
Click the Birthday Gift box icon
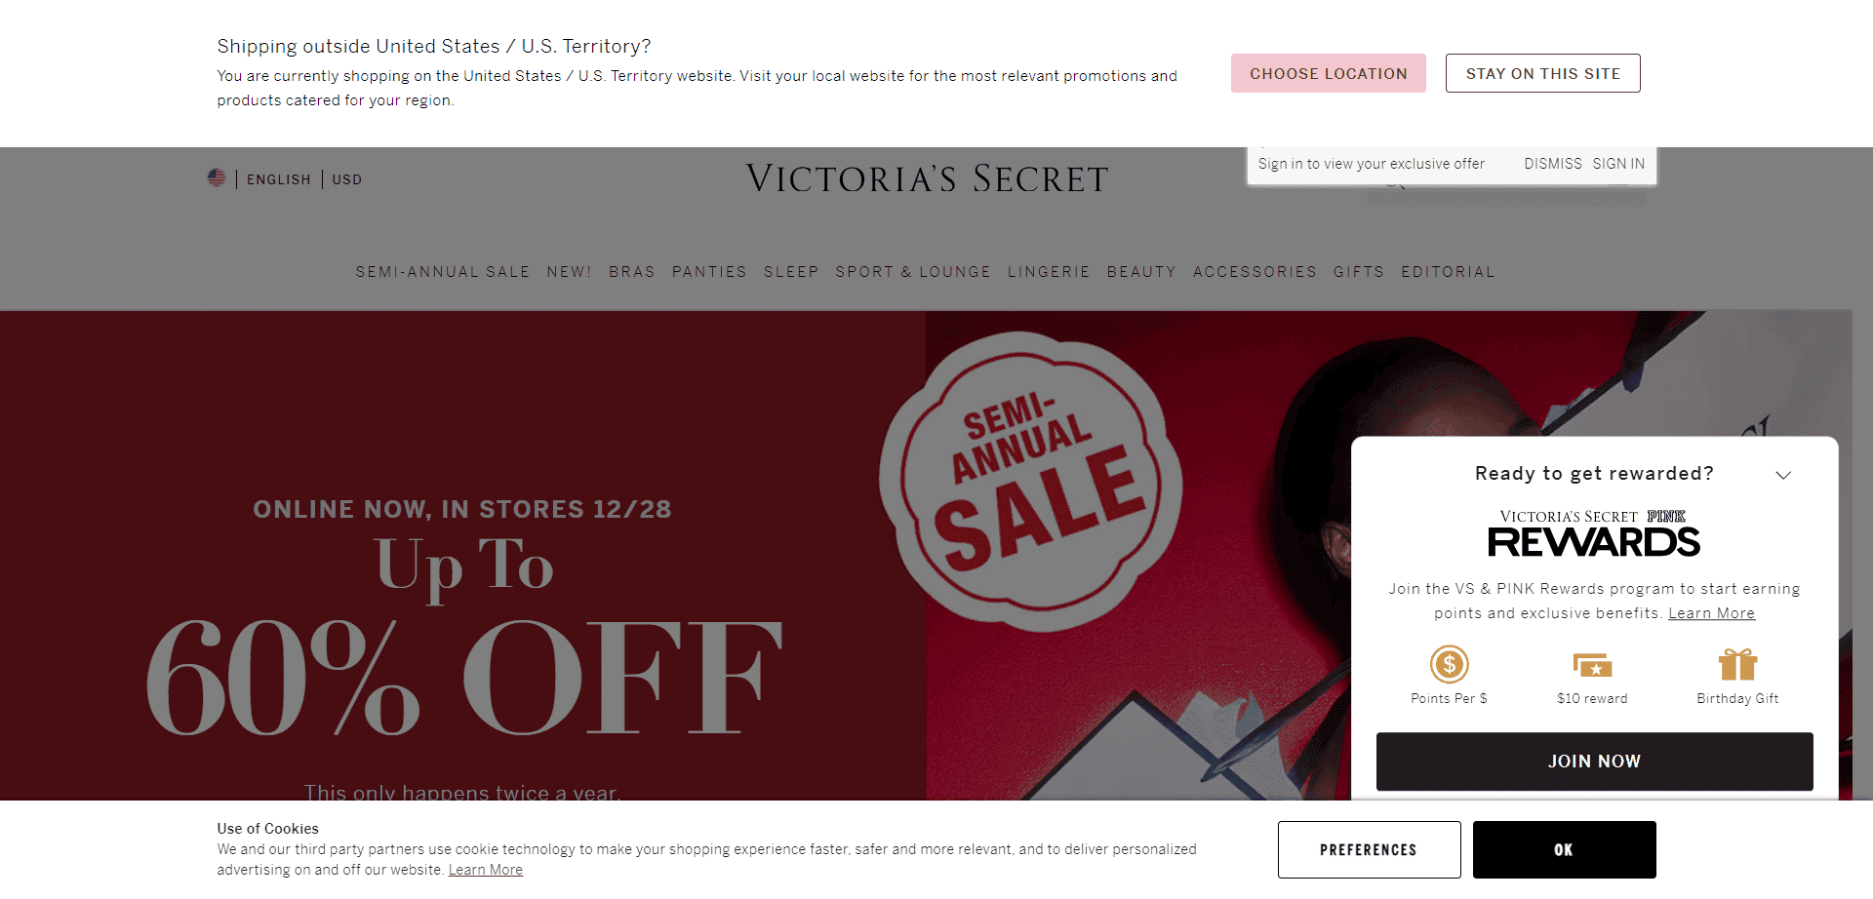1737,664
